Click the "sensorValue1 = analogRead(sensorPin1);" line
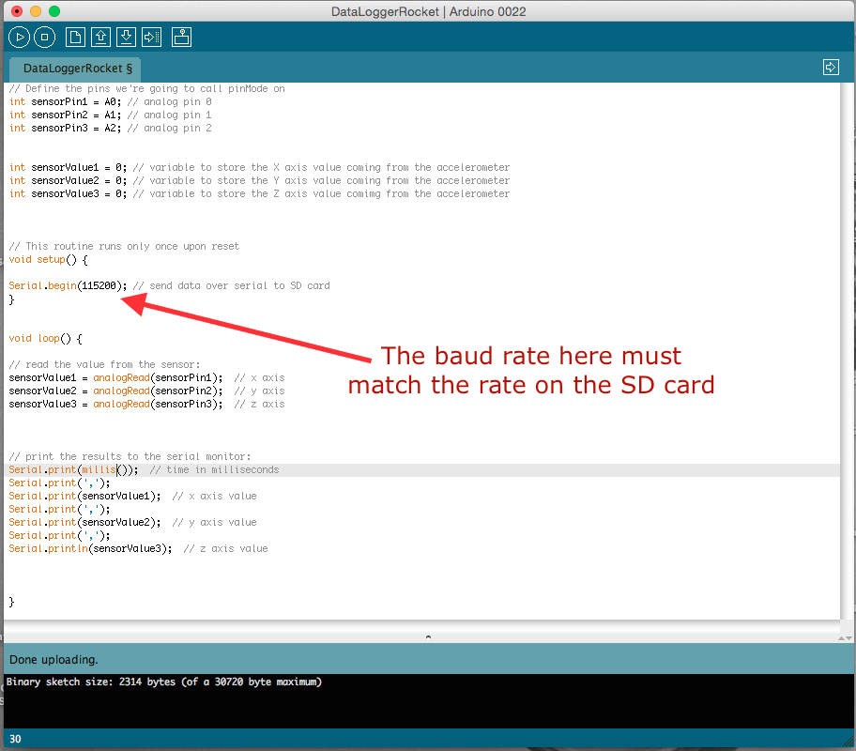 click(115, 377)
